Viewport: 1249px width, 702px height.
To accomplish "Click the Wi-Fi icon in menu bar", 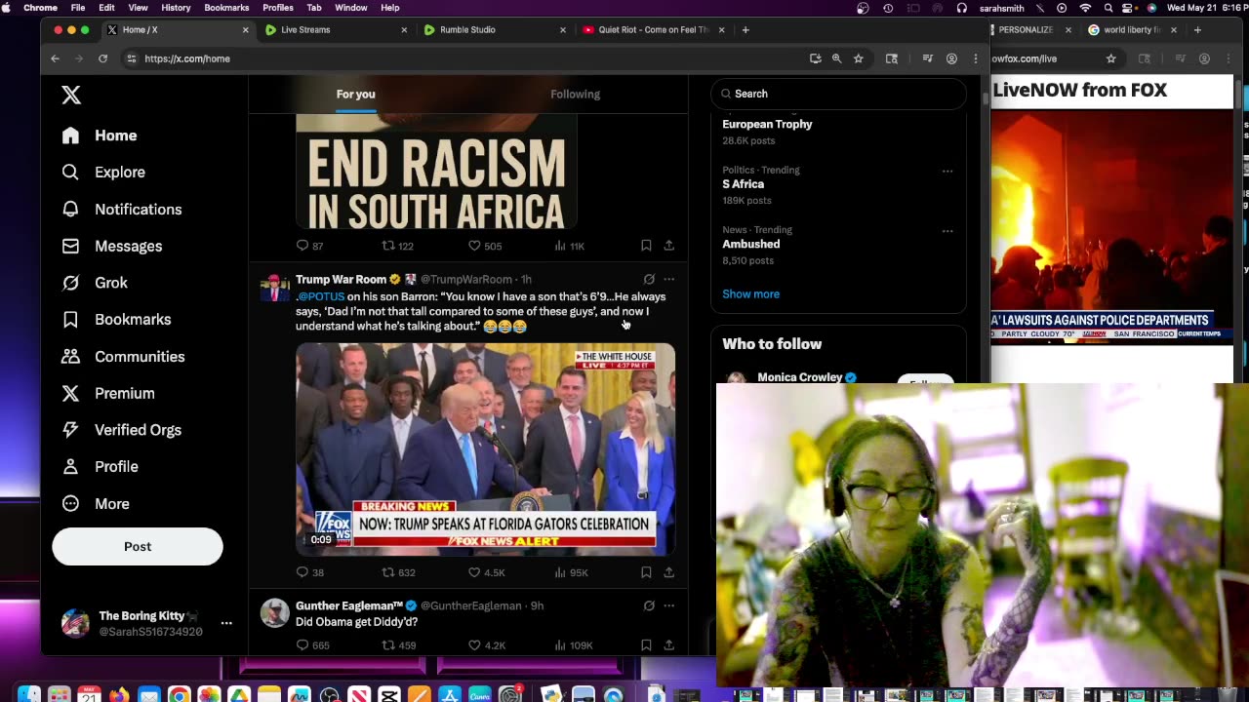I will click(1085, 8).
